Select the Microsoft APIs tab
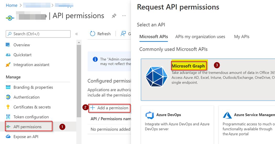Image resolution: width=275 pixels, height=144 pixels. pos(153,37)
